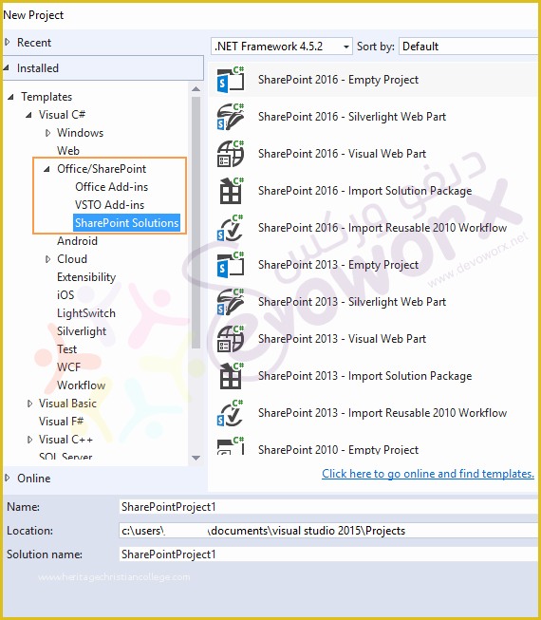Screen dimensions: 541x620
Task: Select Office Add-ins in the tree
Action: click(x=111, y=187)
